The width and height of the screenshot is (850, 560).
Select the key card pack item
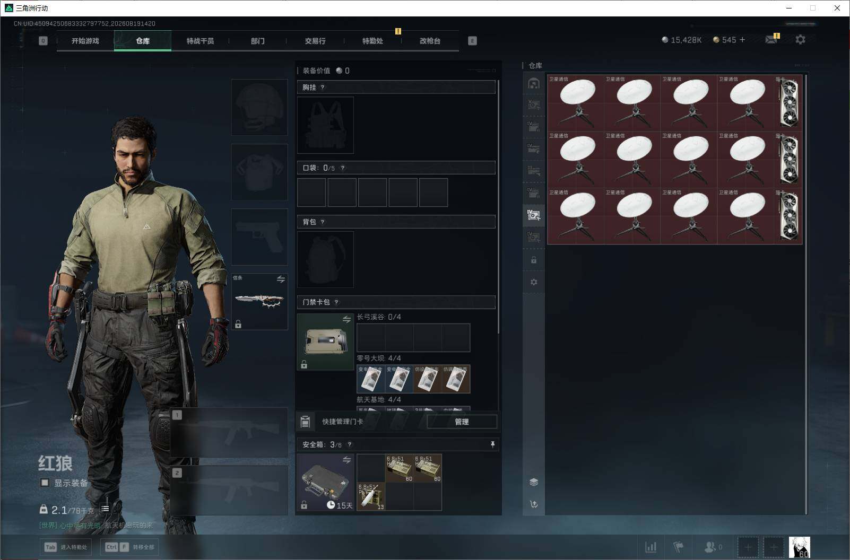coord(325,342)
